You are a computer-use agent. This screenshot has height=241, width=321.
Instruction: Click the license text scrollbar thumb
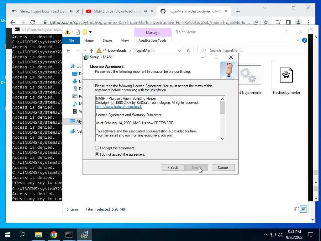click(x=222, y=108)
